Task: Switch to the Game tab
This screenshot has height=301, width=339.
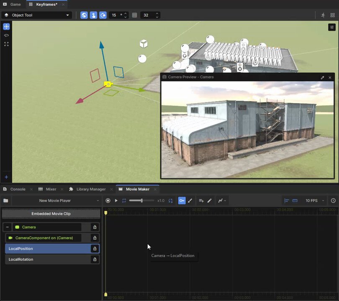Action: point(12,4)
